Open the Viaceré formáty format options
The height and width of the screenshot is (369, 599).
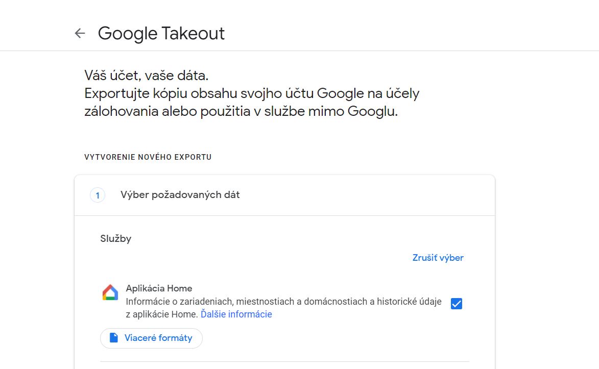[152, 338]
